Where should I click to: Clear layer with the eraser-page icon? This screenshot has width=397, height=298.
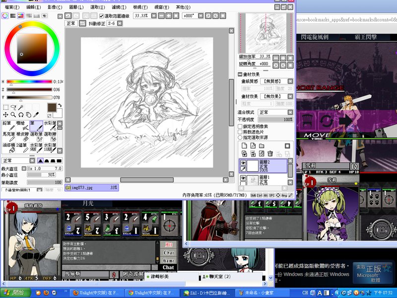[262, 153]
